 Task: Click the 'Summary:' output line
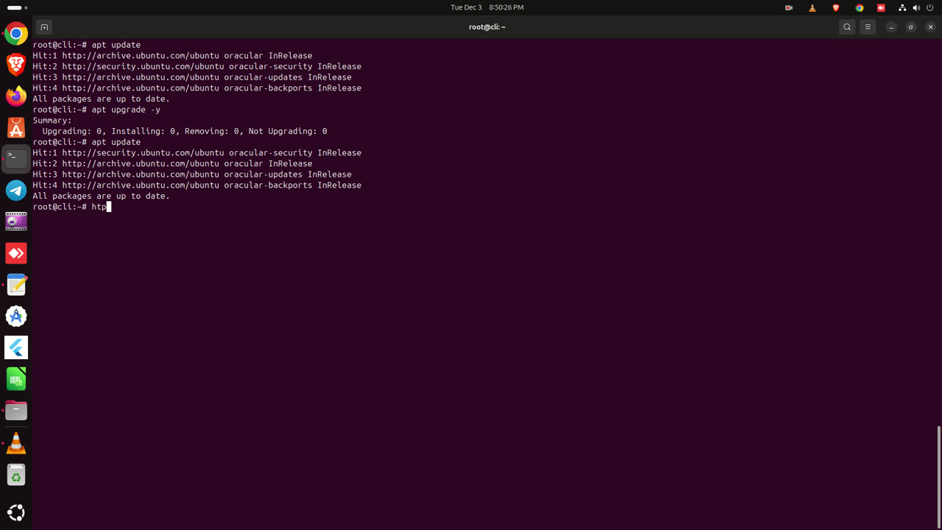(x=52, y=121)
